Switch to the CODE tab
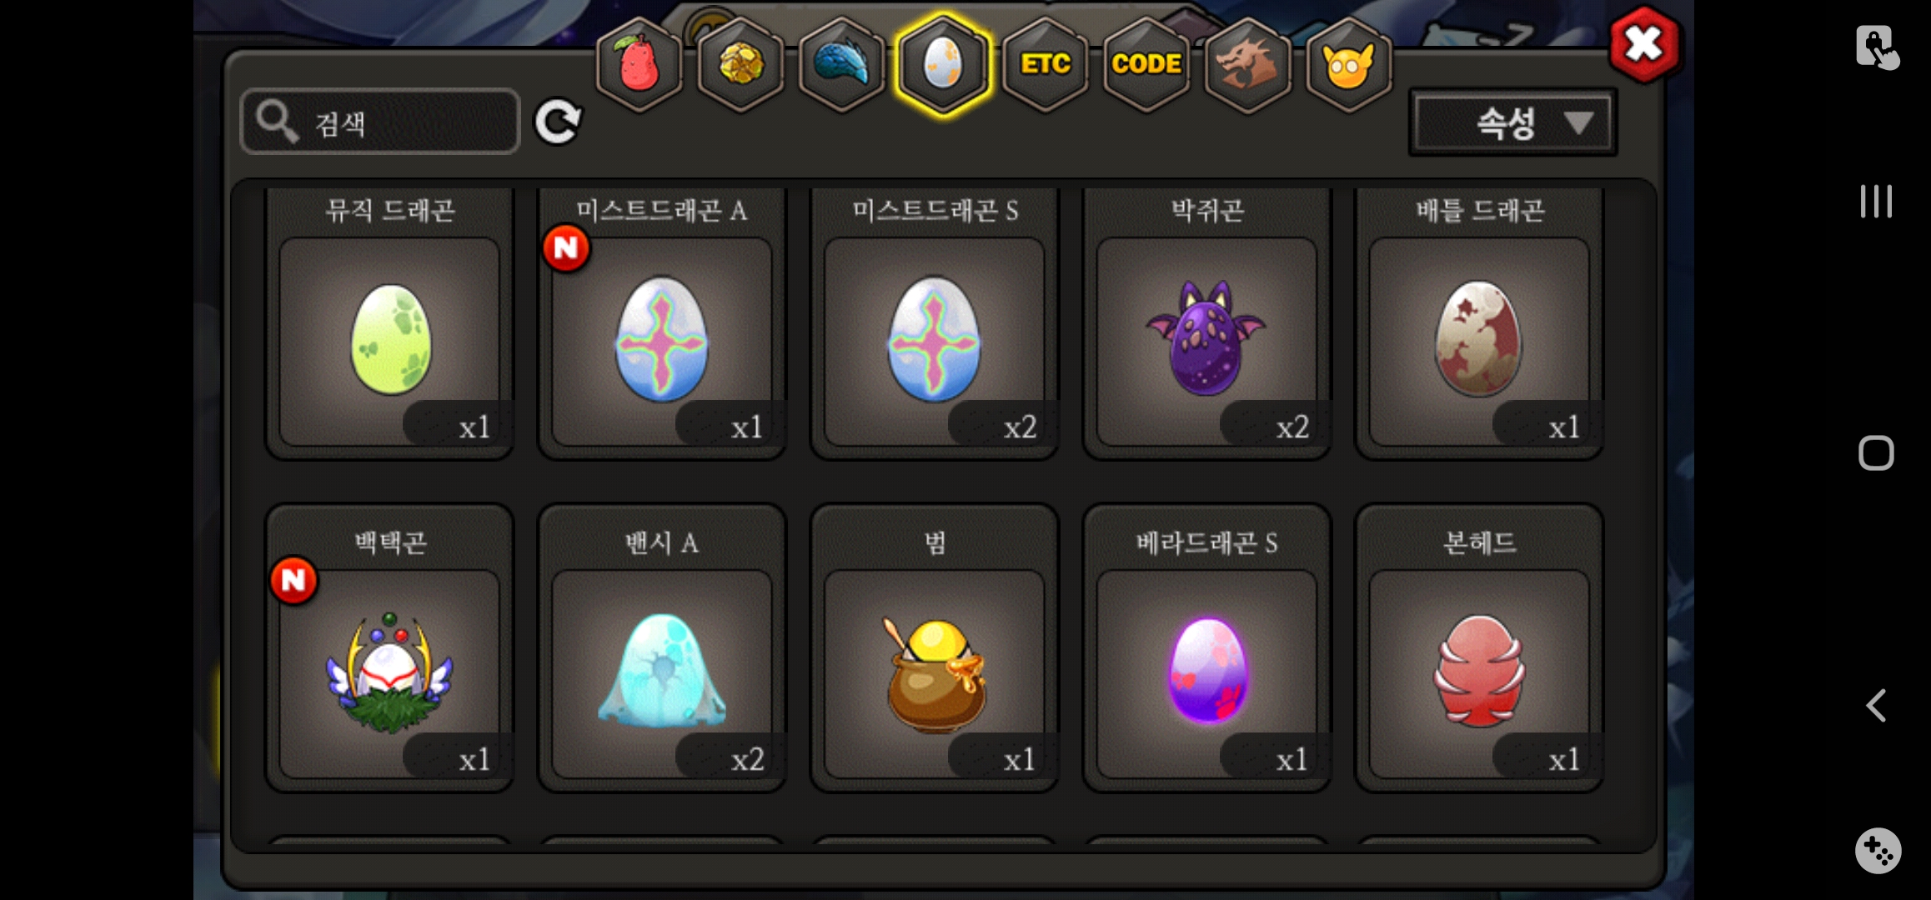 click(x=1146, y=65)
